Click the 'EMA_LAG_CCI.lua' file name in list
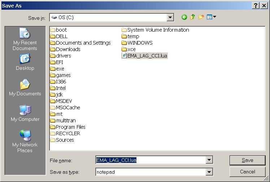 tap(147, 56)
